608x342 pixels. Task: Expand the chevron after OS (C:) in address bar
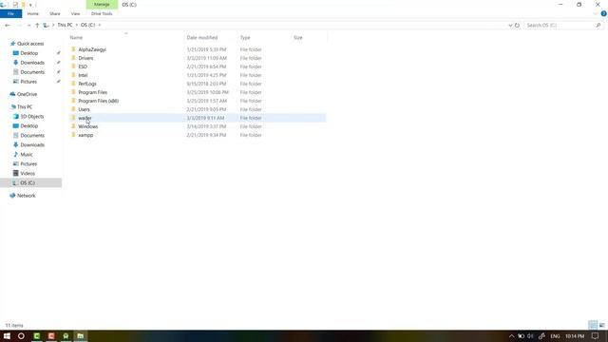[x=100, y=26]
